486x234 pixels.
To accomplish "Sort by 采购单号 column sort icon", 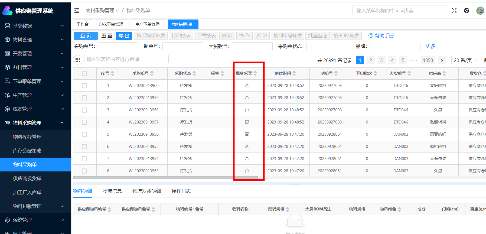I will [x=152, y=73].
